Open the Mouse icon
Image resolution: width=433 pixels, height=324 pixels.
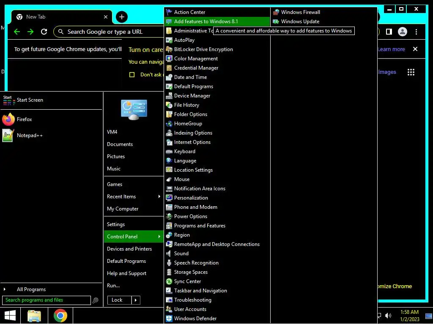point(169,179)
